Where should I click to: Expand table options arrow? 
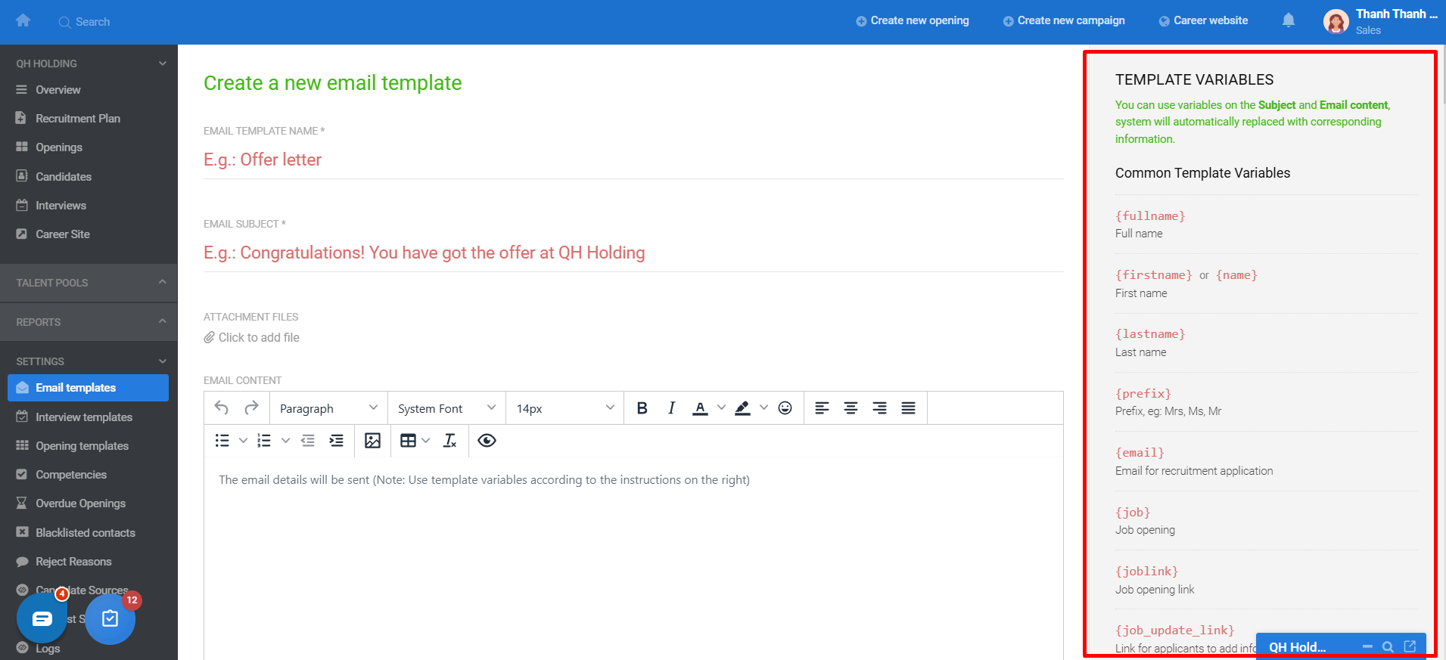426,441
